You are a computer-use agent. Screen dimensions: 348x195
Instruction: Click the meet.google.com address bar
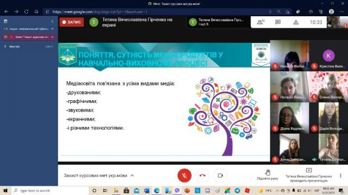coord(156,12)
